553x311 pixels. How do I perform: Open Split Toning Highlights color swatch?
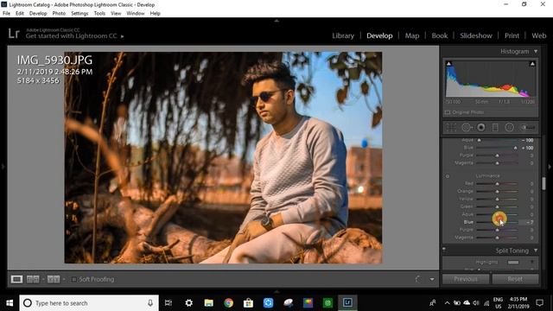click(x=513, y=263)
